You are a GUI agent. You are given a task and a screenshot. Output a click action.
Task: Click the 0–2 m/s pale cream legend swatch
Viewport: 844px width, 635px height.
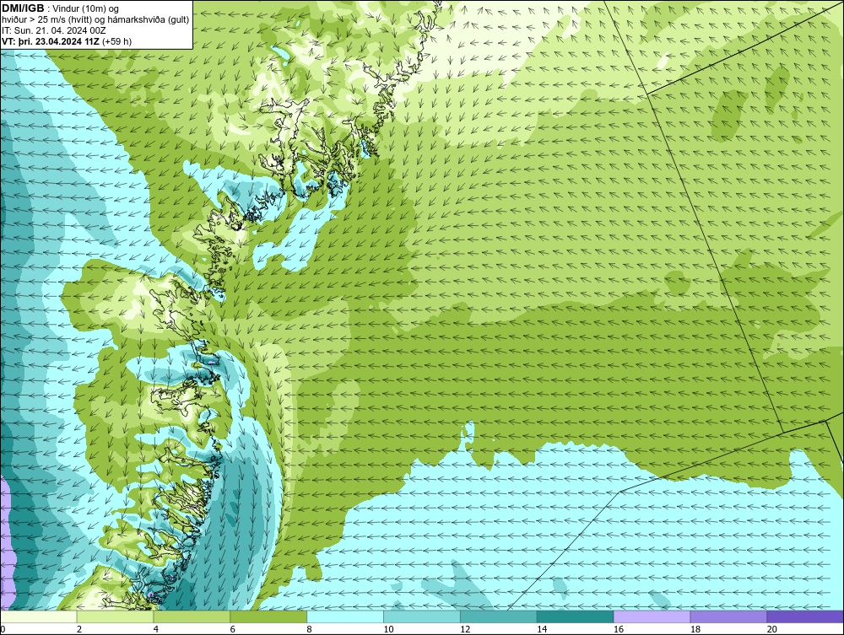[x=39, y=616]
